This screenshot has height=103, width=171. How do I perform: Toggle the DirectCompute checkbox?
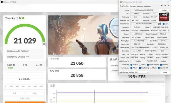click(x=148, y=65)
